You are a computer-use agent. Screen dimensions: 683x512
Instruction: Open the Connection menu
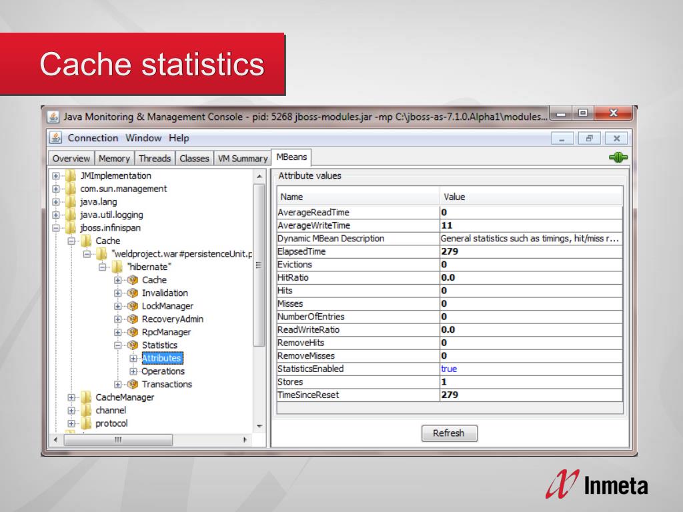[x=93, y=138]
